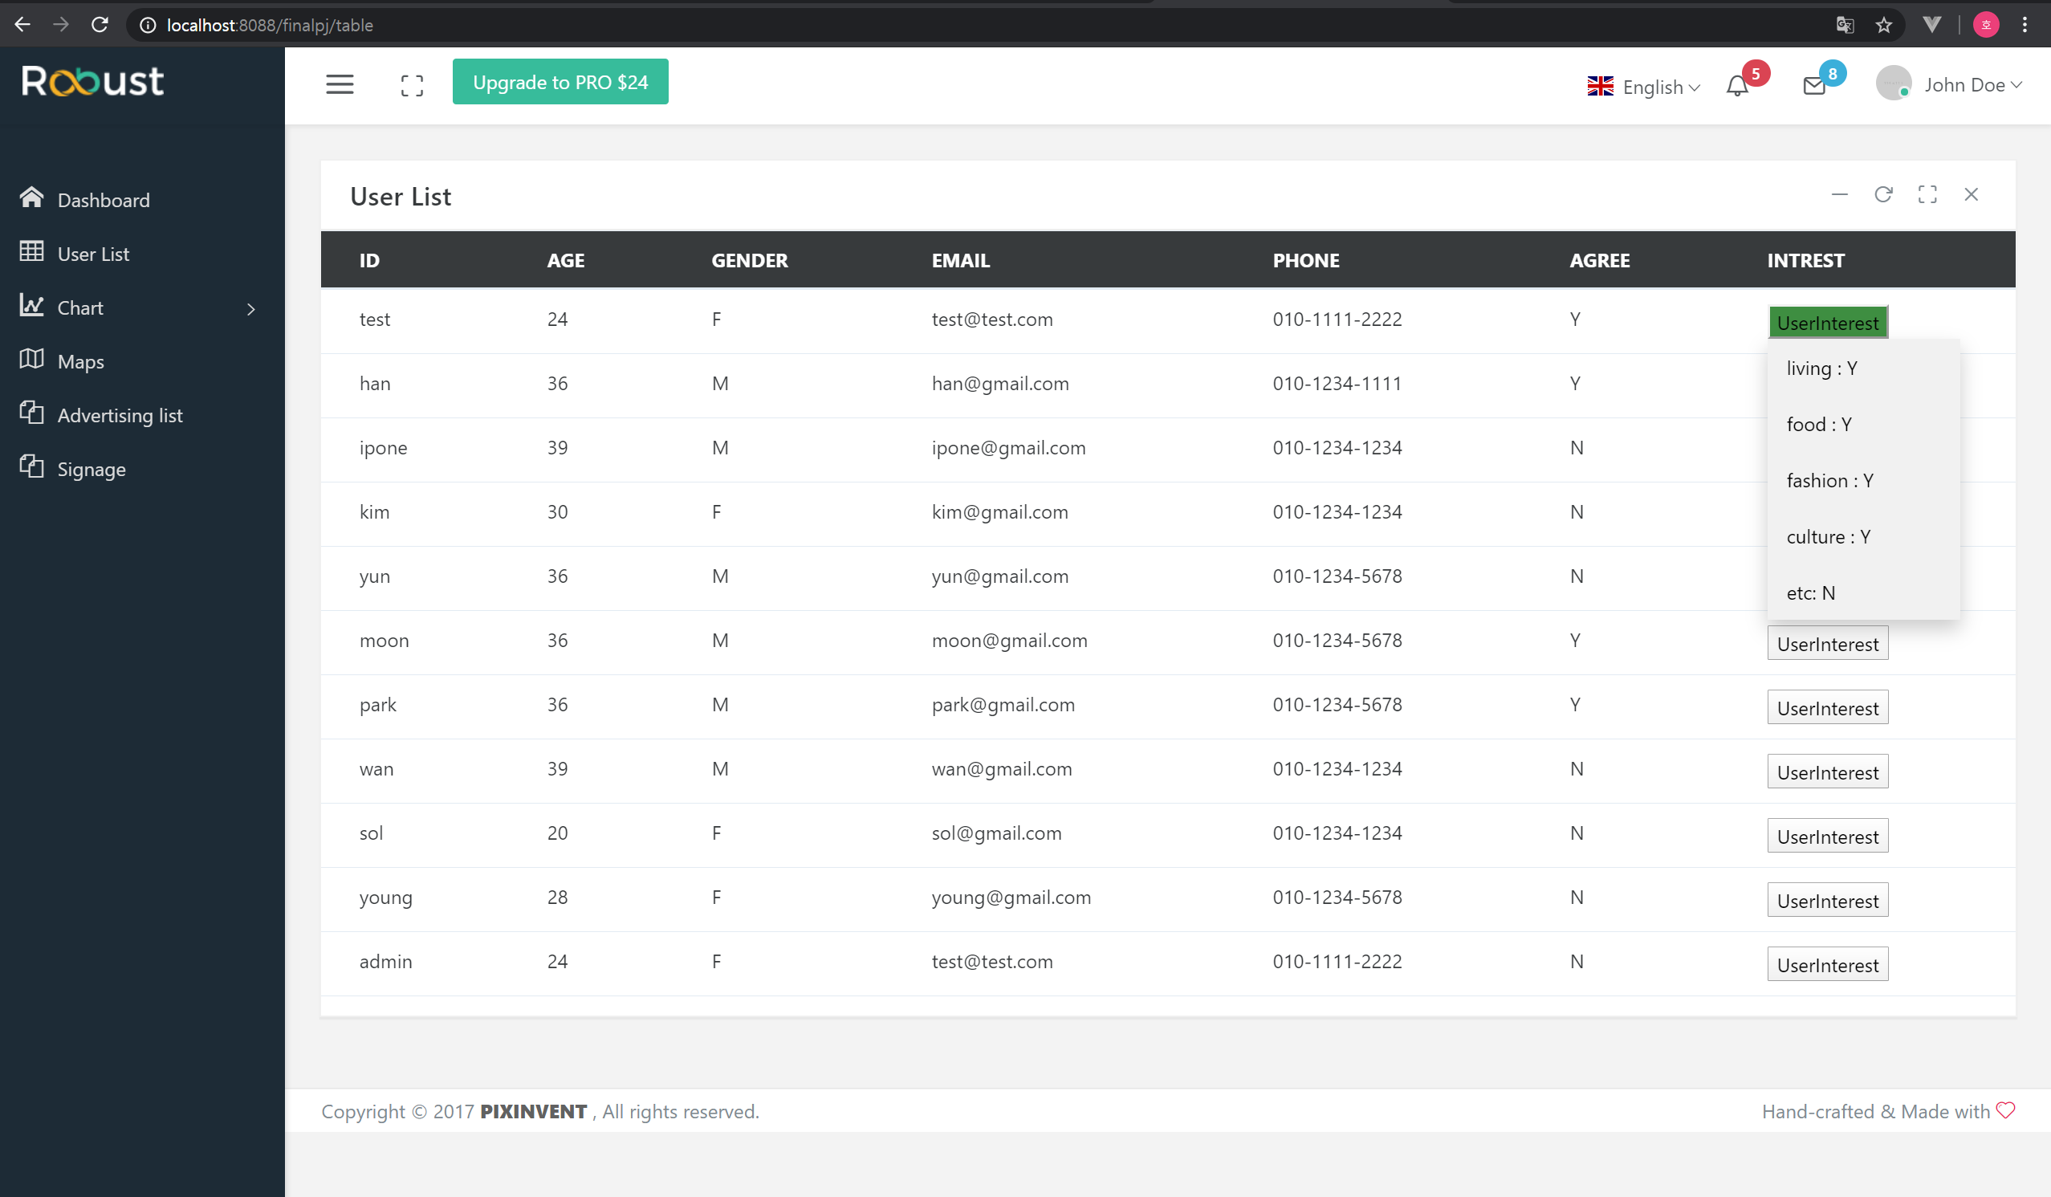Viewport: 2051px width, 1197px height.
Task: Bookmark the page with the star icon
Action: click(x=1883, y=24)
